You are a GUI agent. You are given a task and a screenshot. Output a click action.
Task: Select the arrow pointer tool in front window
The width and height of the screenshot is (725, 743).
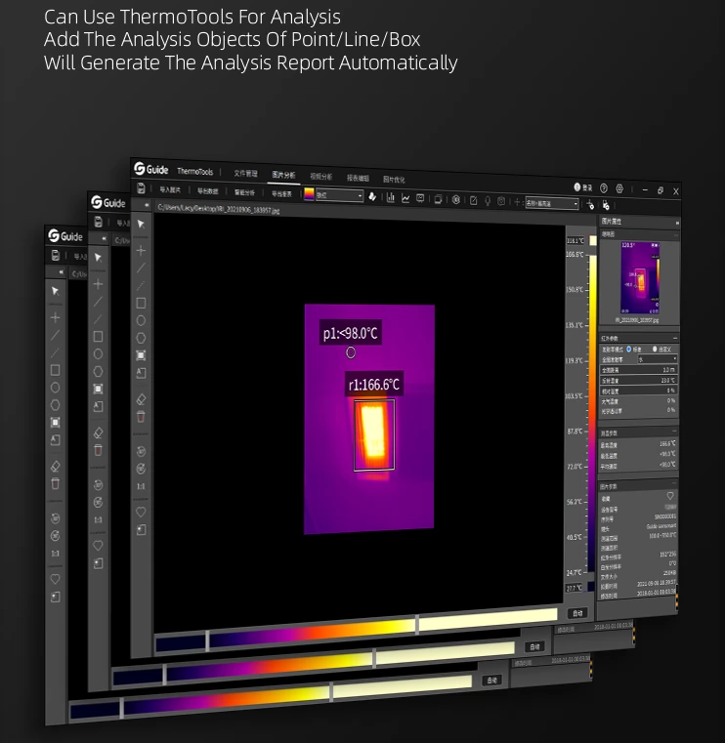pyautogui.click(x=141, y=225)
